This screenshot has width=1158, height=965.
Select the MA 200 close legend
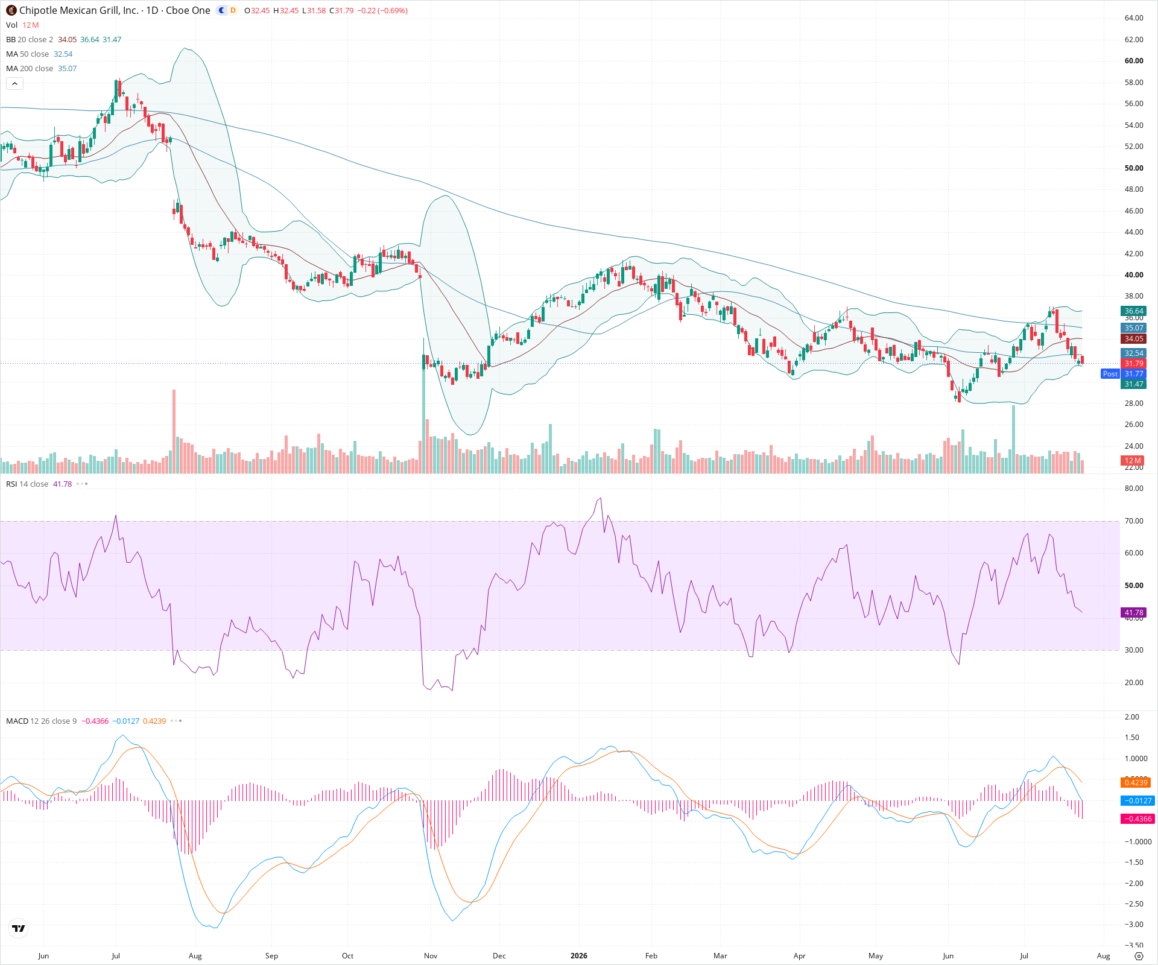point(30,68)
